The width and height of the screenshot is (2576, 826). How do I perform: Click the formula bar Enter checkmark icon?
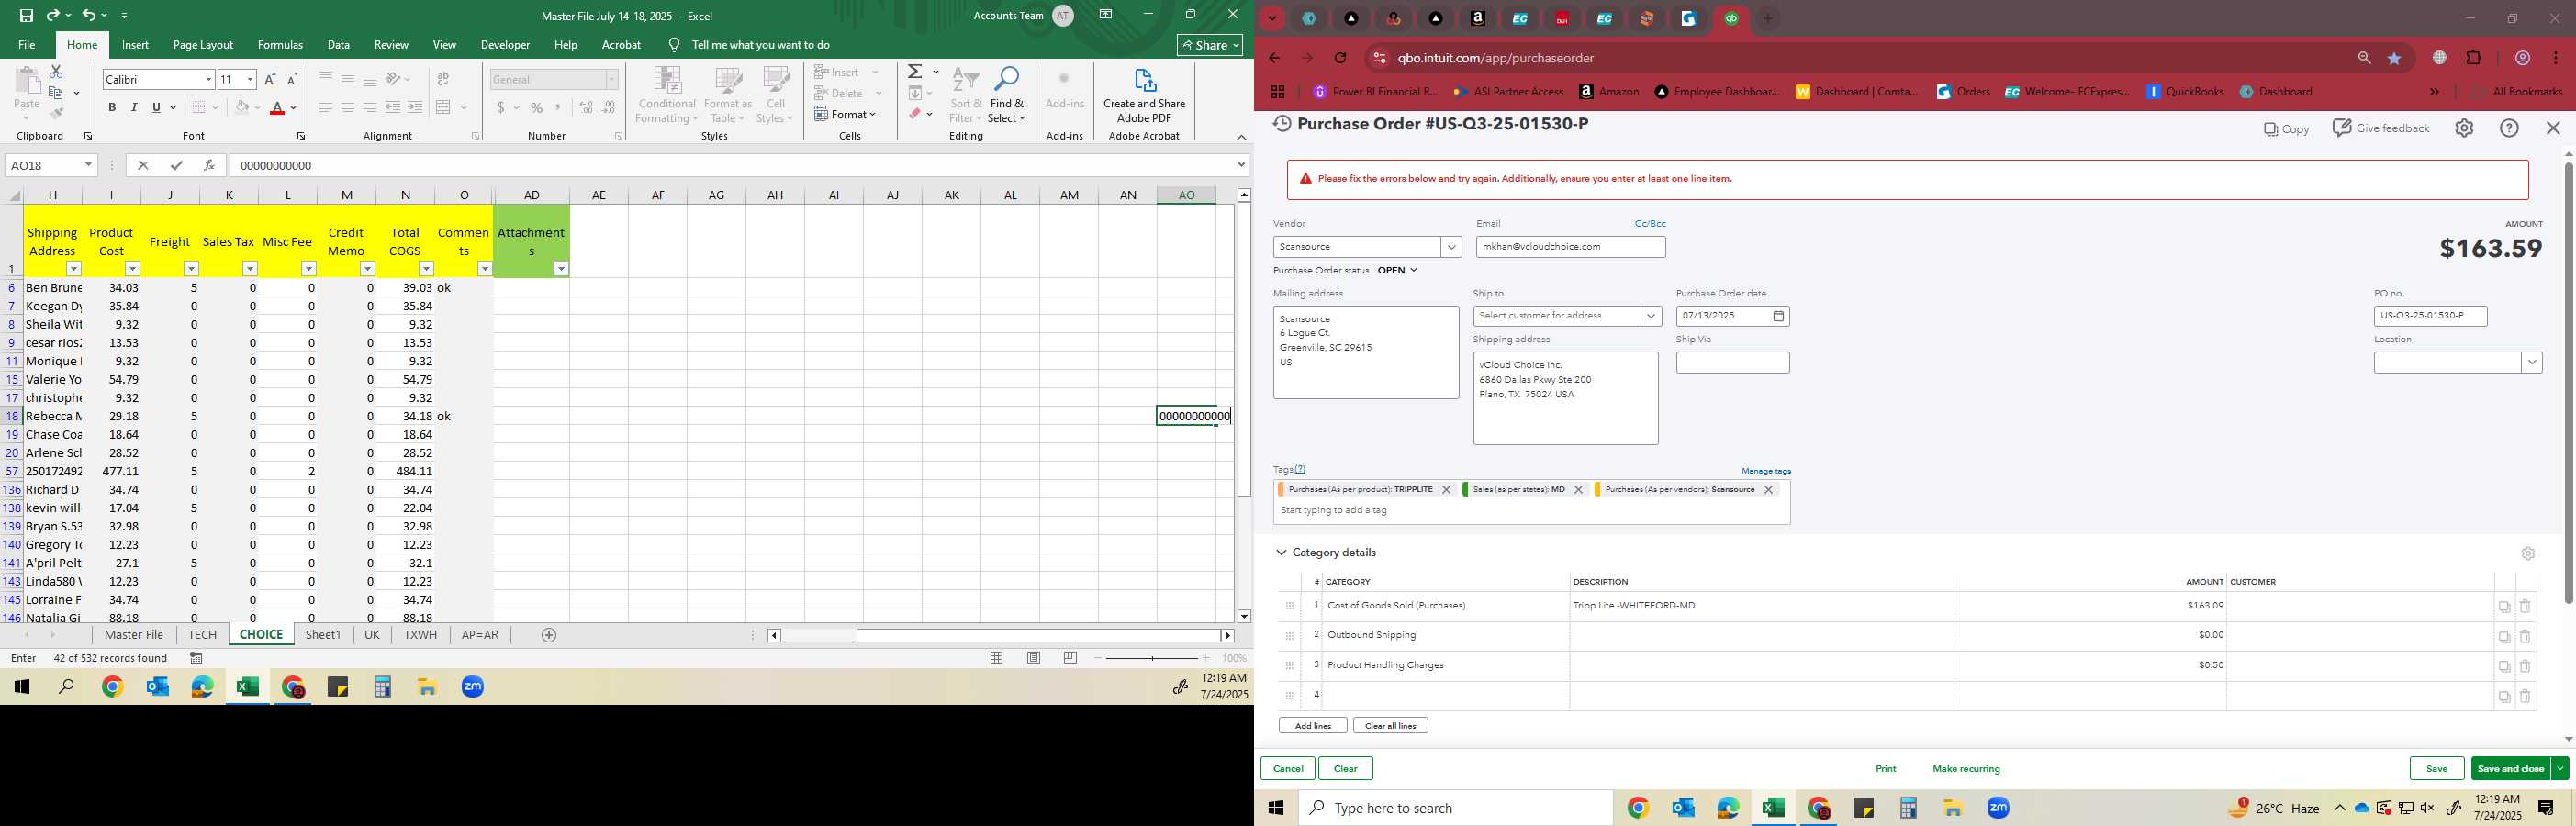(176, 166)
